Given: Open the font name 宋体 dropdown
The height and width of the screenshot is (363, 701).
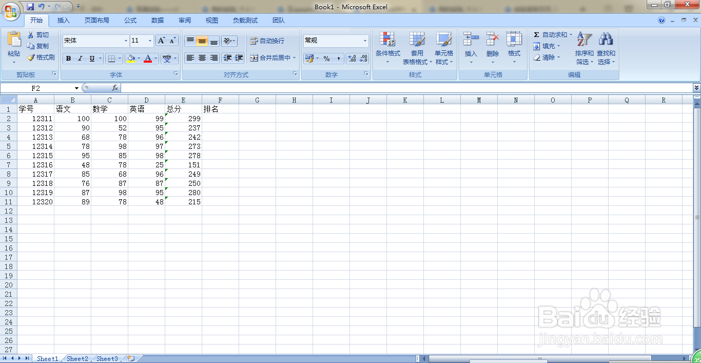Looking at the screenshot, I should click(126, 41).
